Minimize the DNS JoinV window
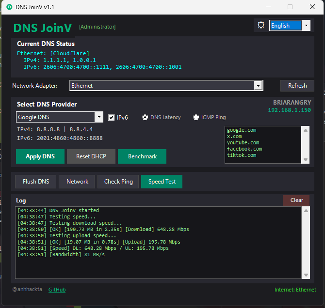Screen dimensions: 325x308 pos(268,7)
